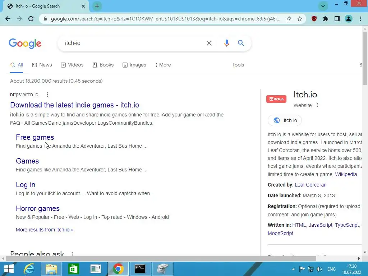Image resolution: width=368 pixels, height=276 pixels.
Task: Click the Google logo
Action: pos(25,43)
